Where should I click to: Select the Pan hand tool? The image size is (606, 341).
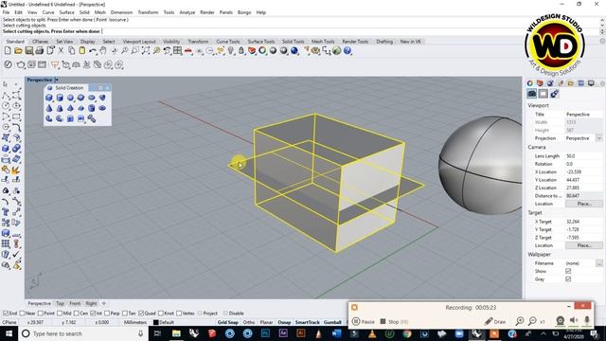tap(103, 50)
